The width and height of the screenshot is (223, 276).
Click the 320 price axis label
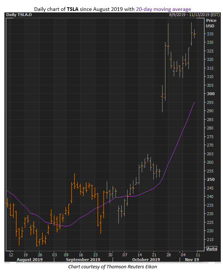pyautogui.click(x=210, y=59)
